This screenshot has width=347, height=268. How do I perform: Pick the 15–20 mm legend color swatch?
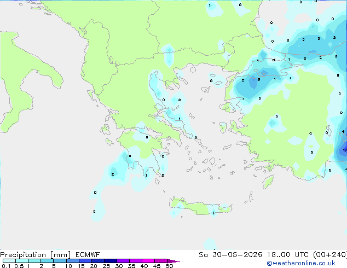85,261
